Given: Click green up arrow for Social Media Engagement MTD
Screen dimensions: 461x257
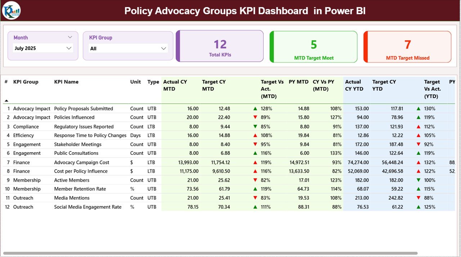Looking at the screenshot, I should pyautogui.click(x=255, y=207).
